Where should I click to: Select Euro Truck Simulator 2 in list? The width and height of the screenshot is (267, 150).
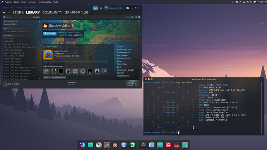point(14,53)
